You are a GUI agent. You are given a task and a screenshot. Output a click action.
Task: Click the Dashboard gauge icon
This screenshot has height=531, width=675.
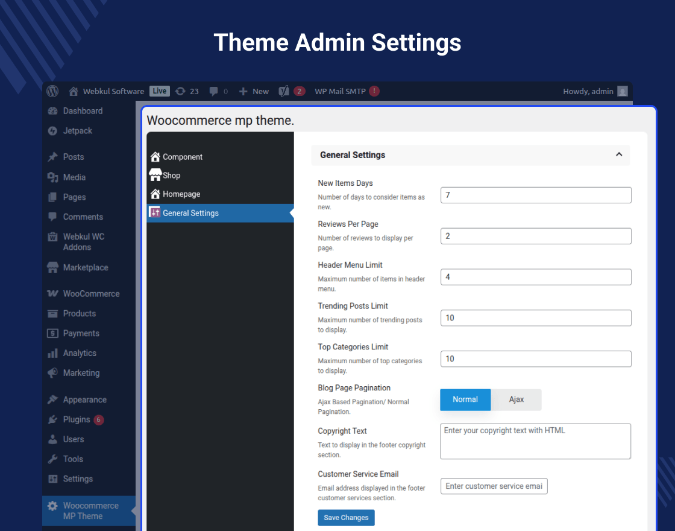click(52, 111)
